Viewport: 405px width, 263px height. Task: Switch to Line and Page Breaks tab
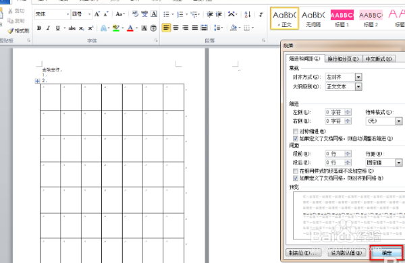point(344,59)
